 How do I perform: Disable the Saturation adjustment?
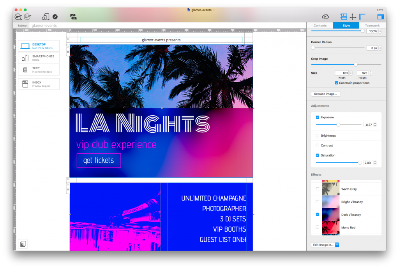pyautogui.click(x=317, y=155)
